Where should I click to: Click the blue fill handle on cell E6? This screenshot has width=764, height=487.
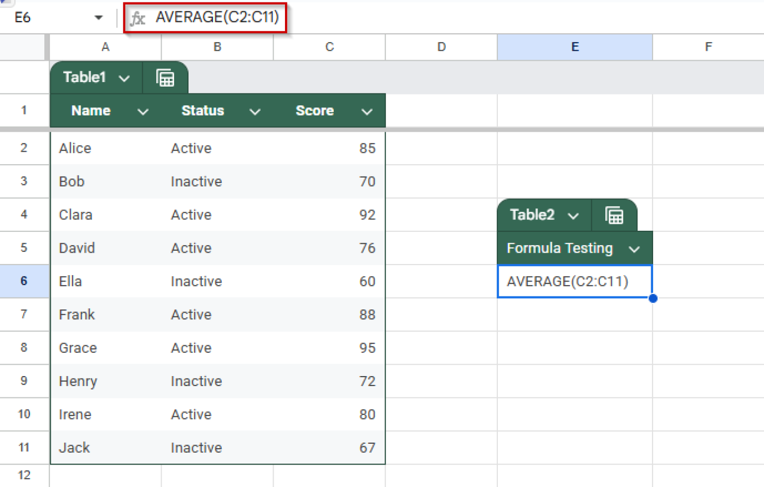653,298
